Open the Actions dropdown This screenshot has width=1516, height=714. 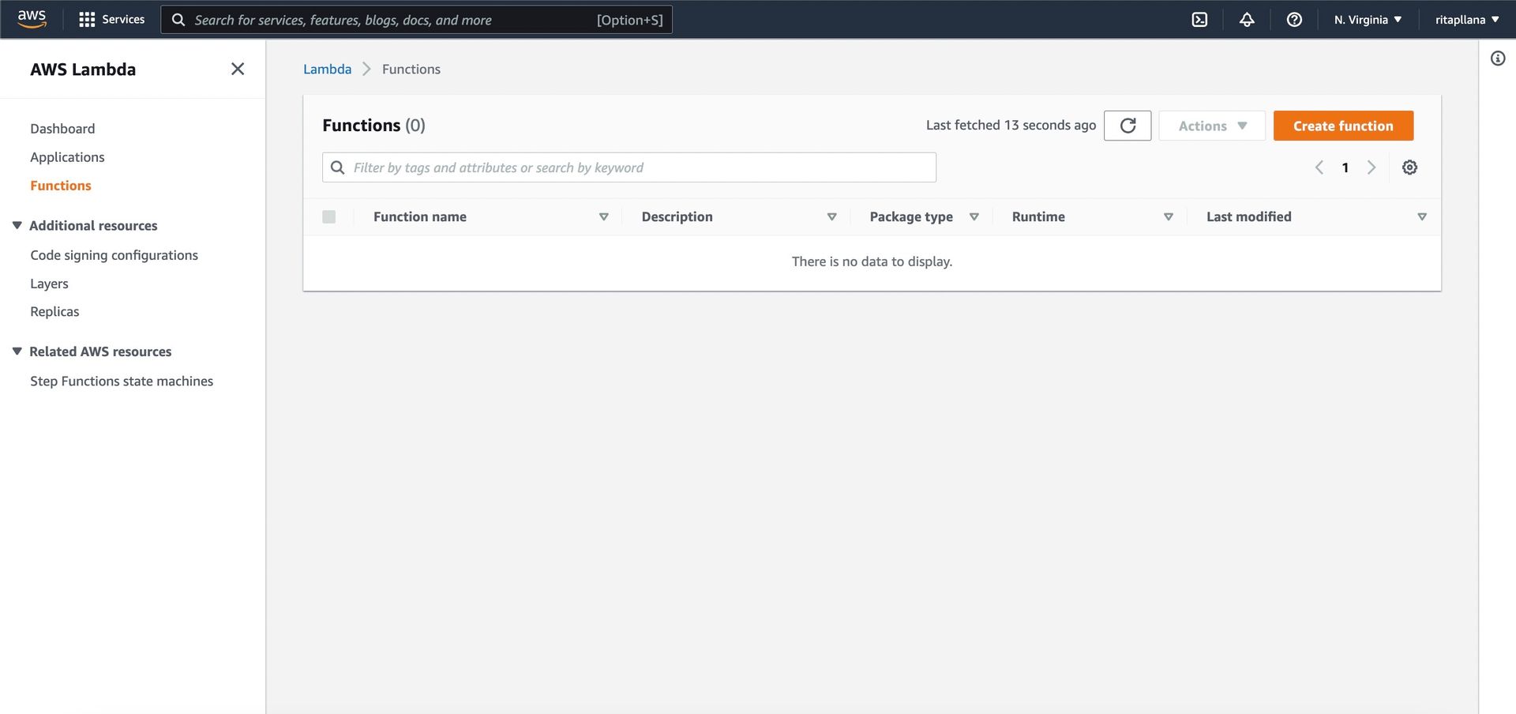click(x=1212, y=126)
